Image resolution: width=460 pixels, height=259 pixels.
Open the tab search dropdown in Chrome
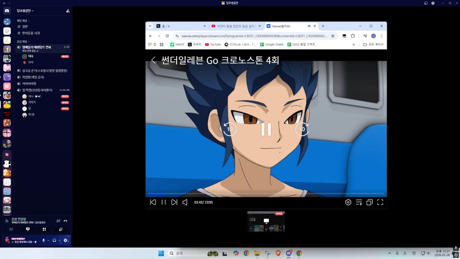(x=150, y=26)
